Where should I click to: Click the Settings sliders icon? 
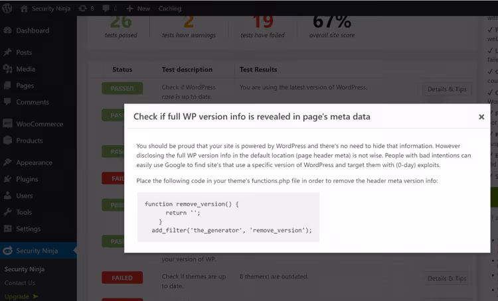click(7, 228)
